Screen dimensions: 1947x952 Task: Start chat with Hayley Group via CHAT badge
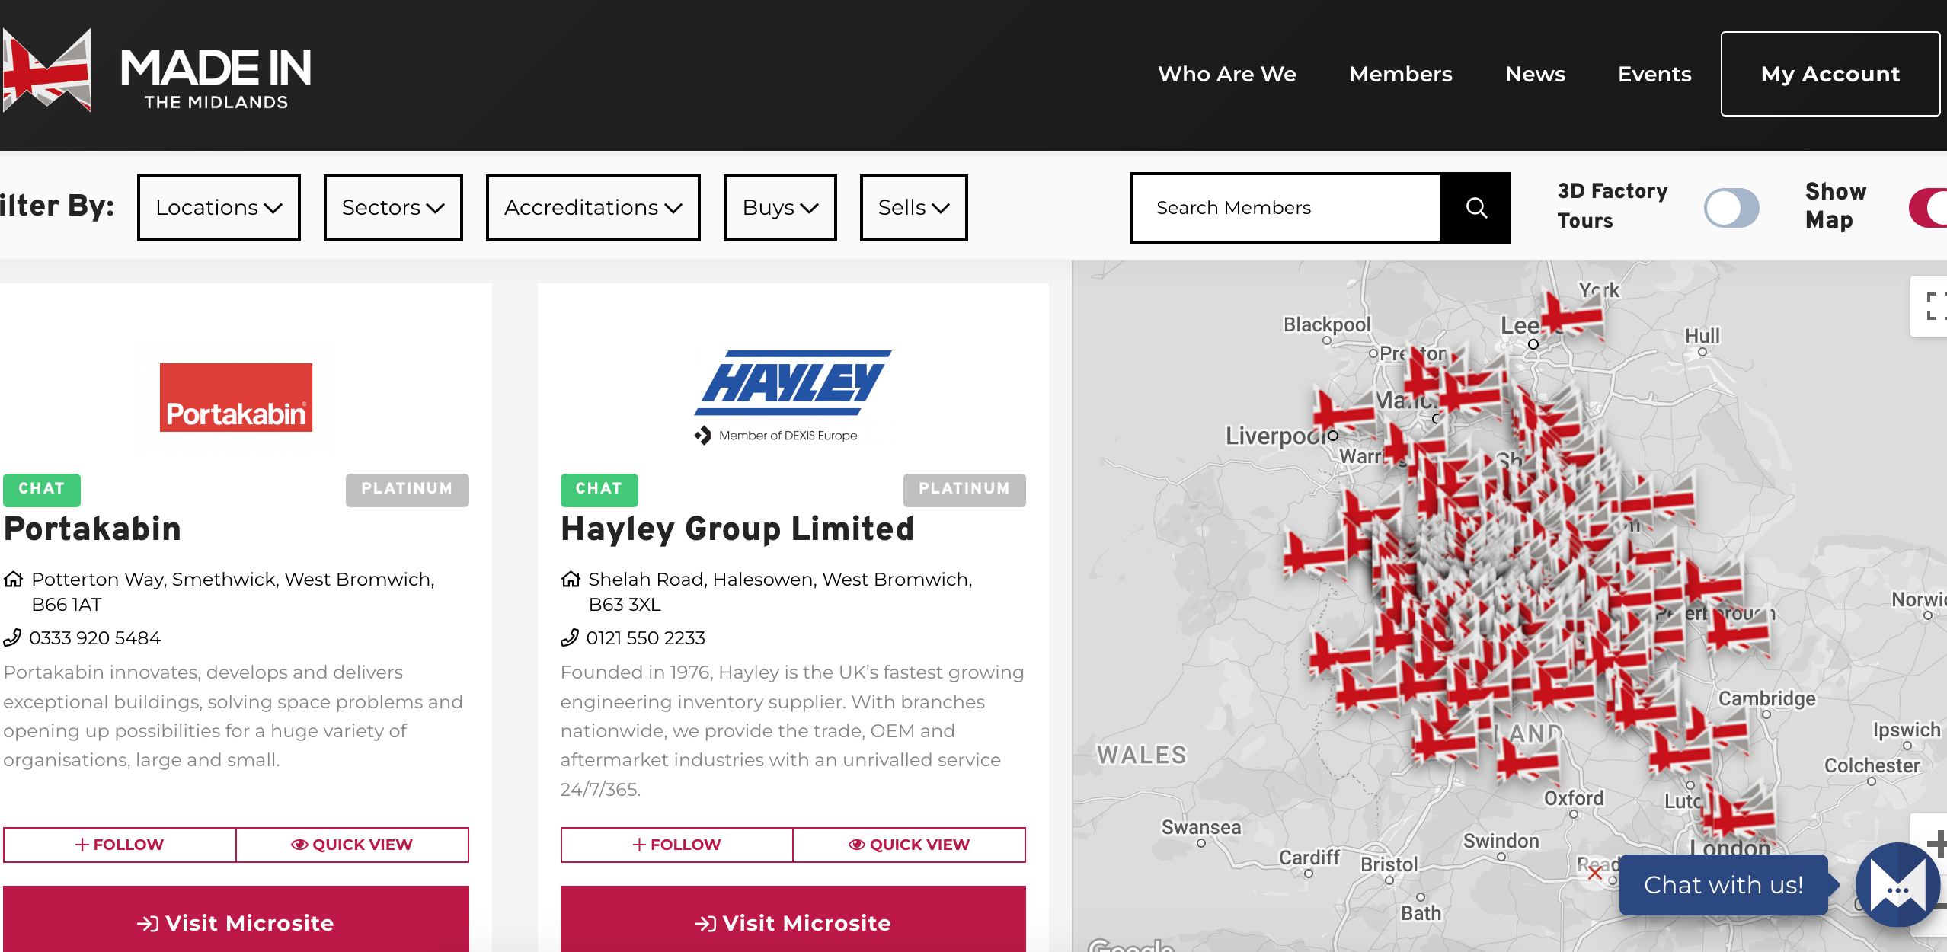point(599,490)
